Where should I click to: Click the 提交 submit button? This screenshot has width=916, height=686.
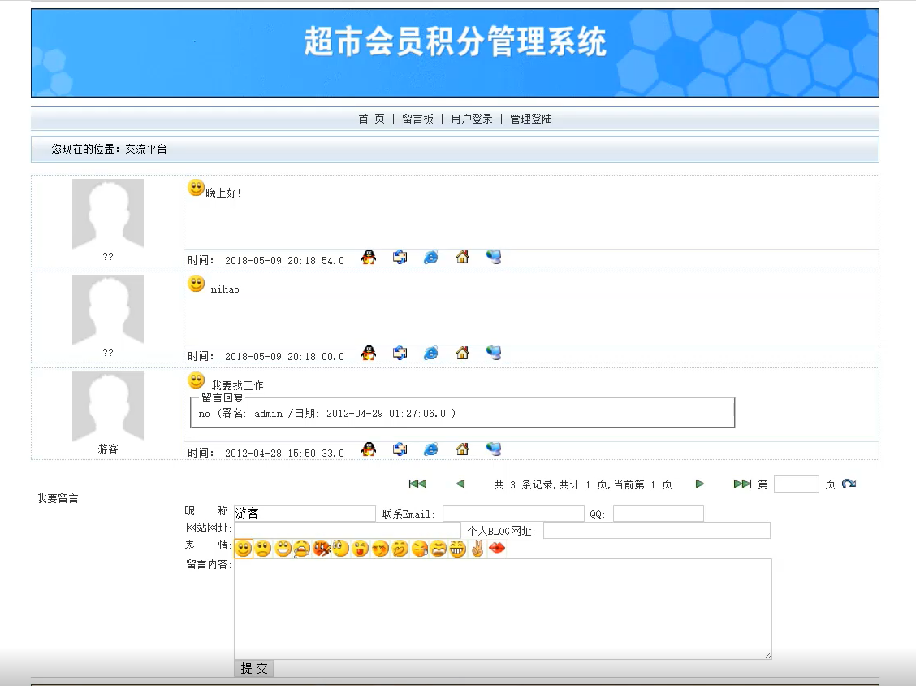coord(254,668)
